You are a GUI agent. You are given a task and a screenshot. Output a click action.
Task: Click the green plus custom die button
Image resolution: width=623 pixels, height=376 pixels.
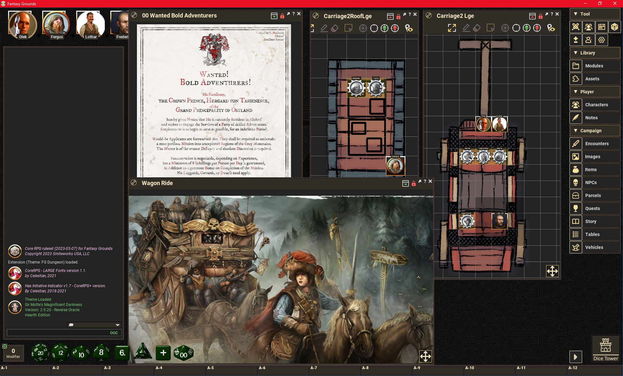pos(163,353)
